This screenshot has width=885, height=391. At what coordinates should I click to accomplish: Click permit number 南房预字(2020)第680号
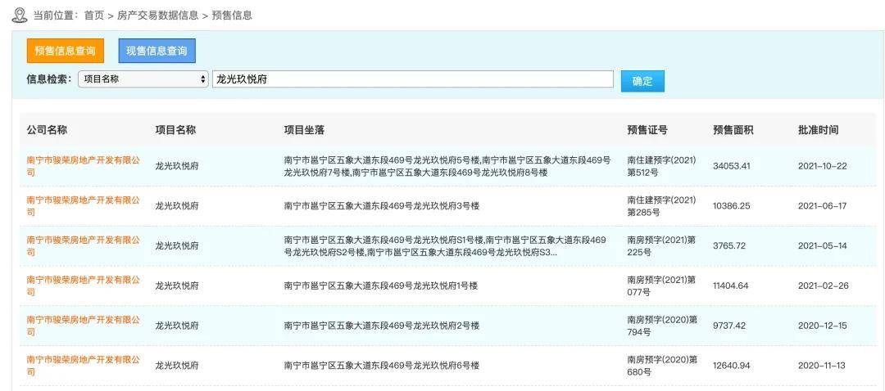pos(662,366)
